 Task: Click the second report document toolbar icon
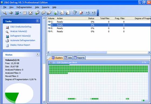[x=62, y=13]
